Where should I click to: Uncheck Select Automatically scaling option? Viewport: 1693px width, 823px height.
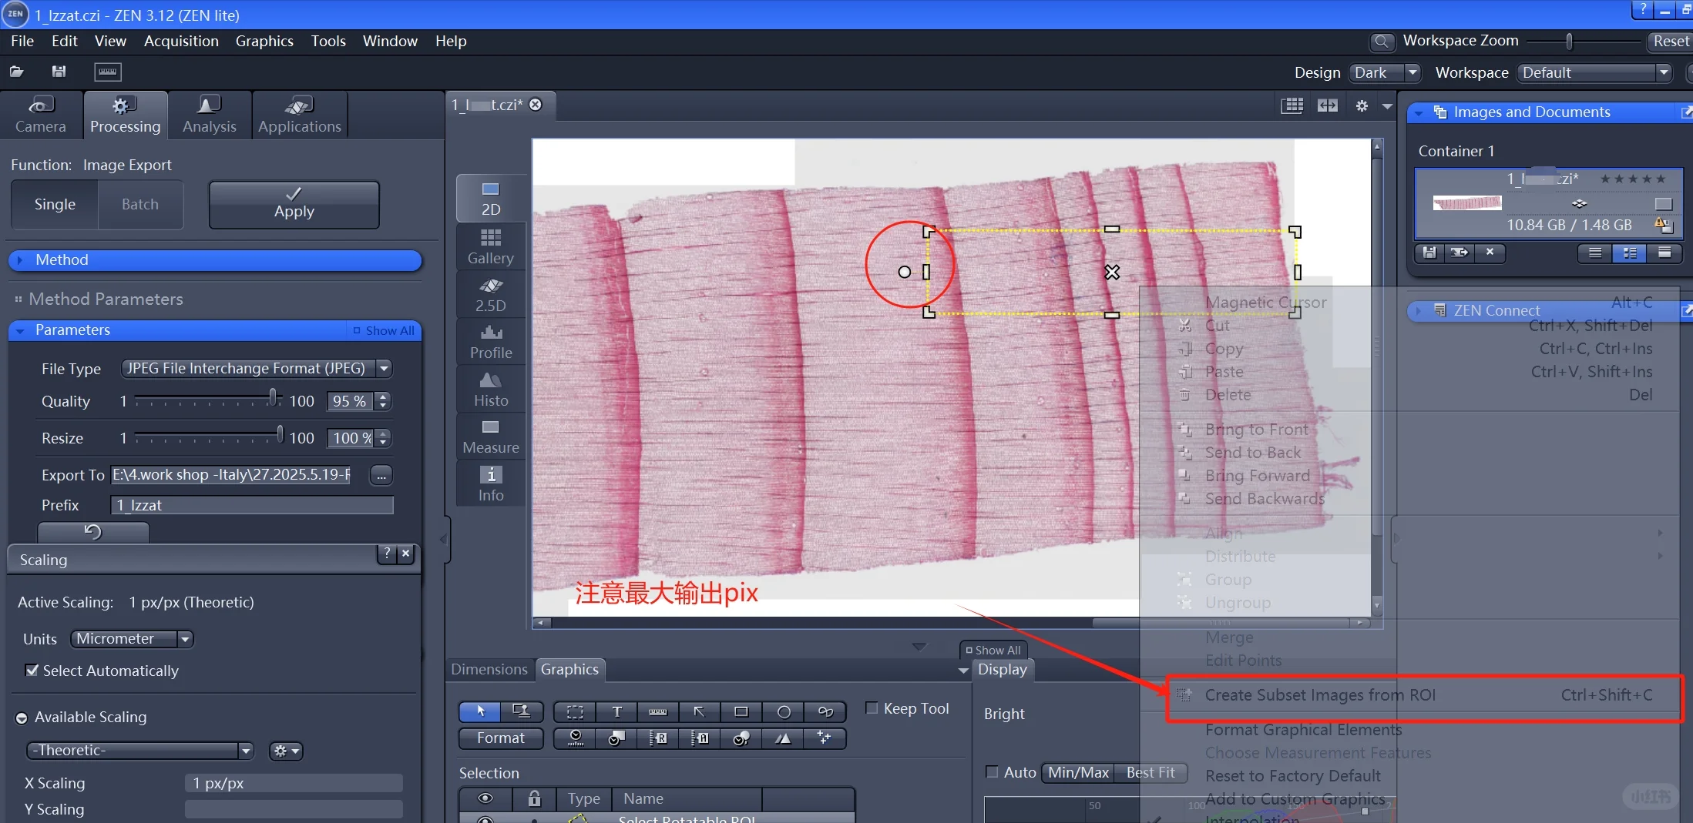tap(32, 671)
